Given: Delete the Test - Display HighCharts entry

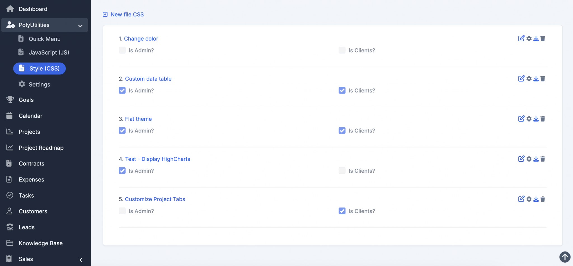Looking at the screenshot, I should pos(543,159).
